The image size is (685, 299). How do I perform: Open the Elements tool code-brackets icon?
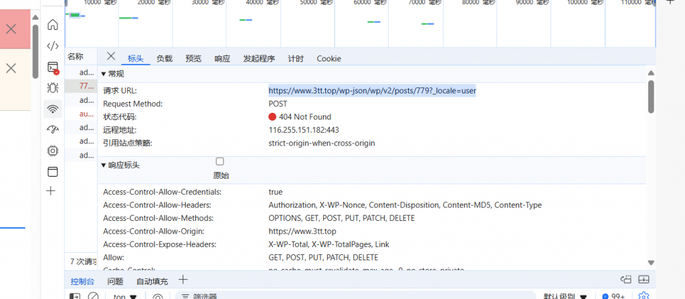[52, 46]
